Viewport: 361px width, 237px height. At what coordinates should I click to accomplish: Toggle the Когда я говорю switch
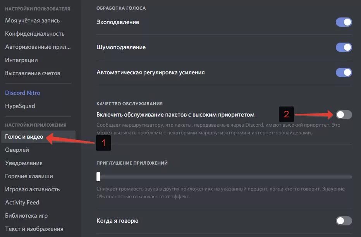coord(344,221)
